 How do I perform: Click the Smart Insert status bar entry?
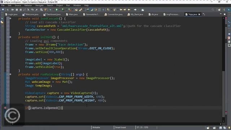point(120,127)
